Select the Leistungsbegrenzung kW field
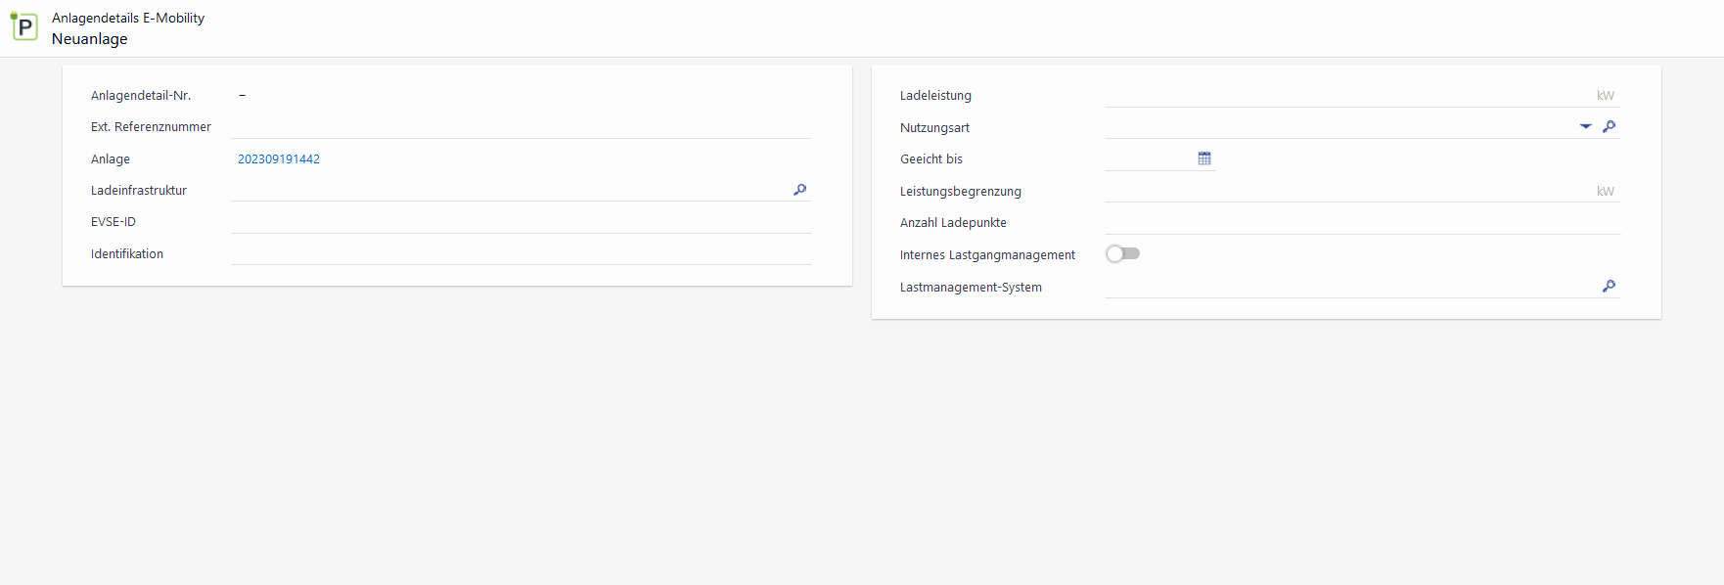1724x585 pixels. point(1345,191)
